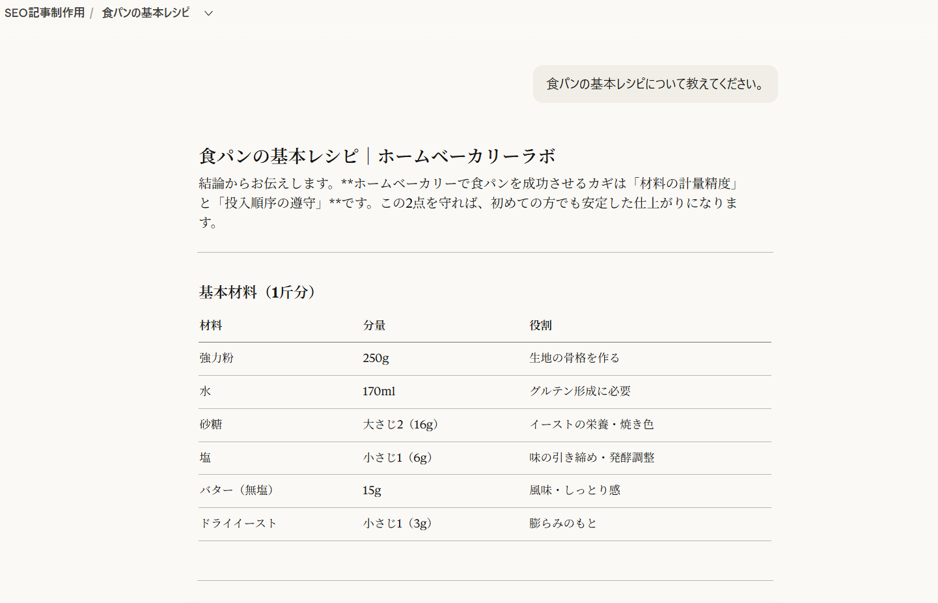938x603 pixels.
Task: Click the 材料 column header
Action: coord(210,326)
